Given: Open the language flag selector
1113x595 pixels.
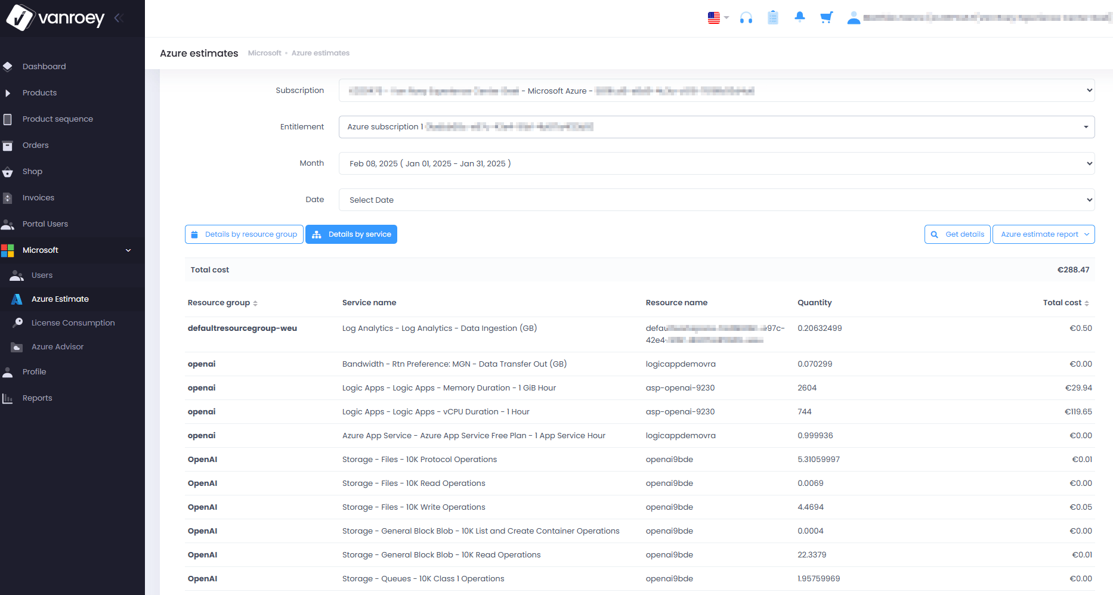Looking at the screenshot, I should (x=718, y=18).
